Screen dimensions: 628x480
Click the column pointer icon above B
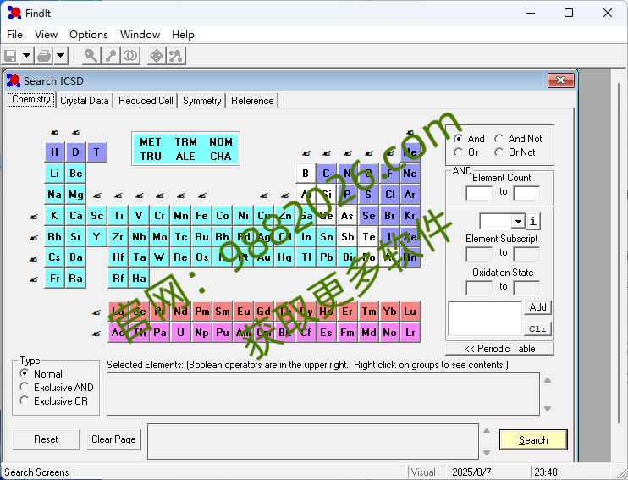[x=306, y=153]
